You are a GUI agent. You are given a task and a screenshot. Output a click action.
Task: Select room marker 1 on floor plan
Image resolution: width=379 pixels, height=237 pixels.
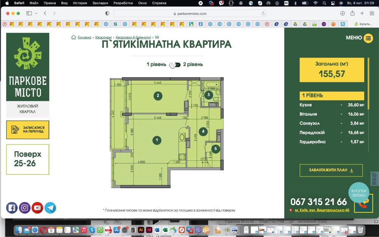coord(157,140)
